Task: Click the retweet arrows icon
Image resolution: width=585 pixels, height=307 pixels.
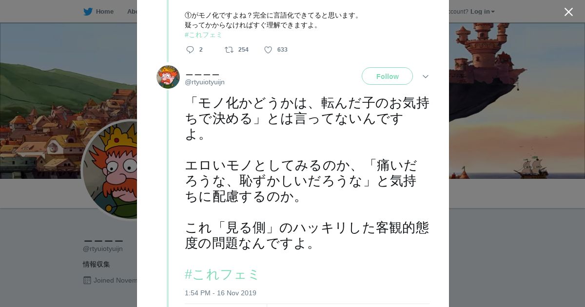Action: coord(229,50)
